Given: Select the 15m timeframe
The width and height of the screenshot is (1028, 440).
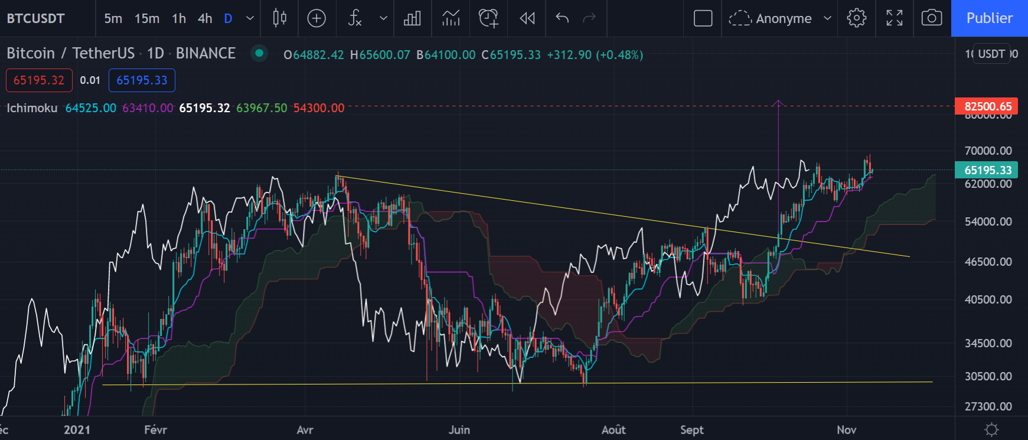Looking at the screenshot, I should coord(146,18).
